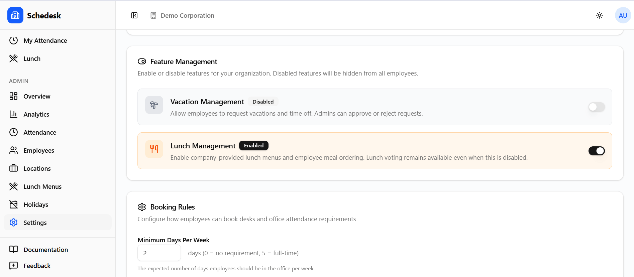Focus the Minimum Days Per Week field
Image resolution: width=634 pixels, height=277 pixels.
pos(159,253)
